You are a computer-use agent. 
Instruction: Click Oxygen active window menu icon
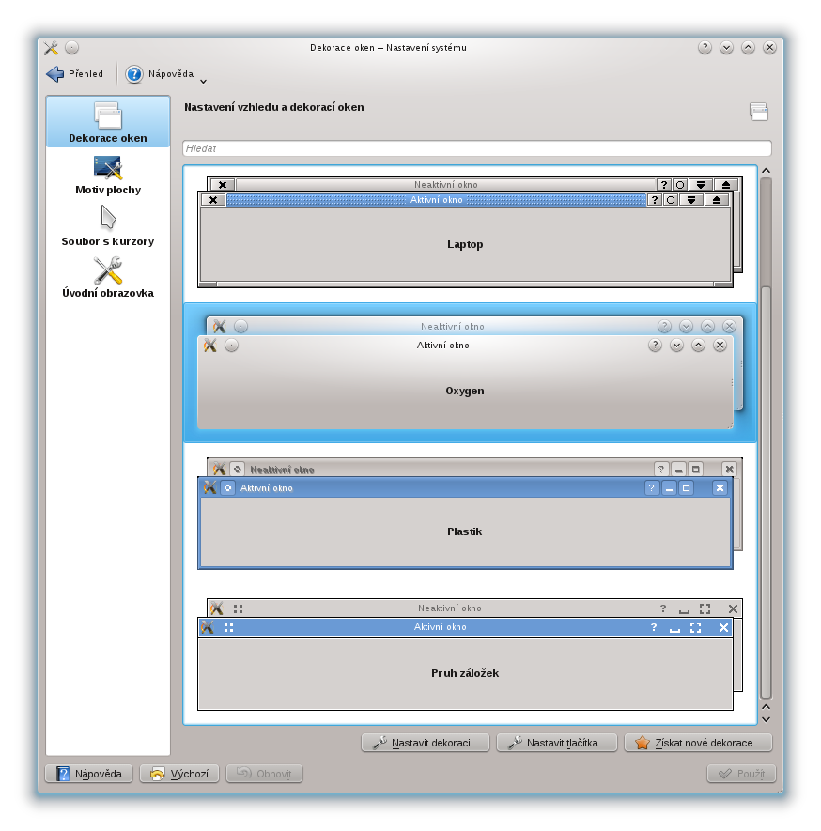click(x=209, y=346)
